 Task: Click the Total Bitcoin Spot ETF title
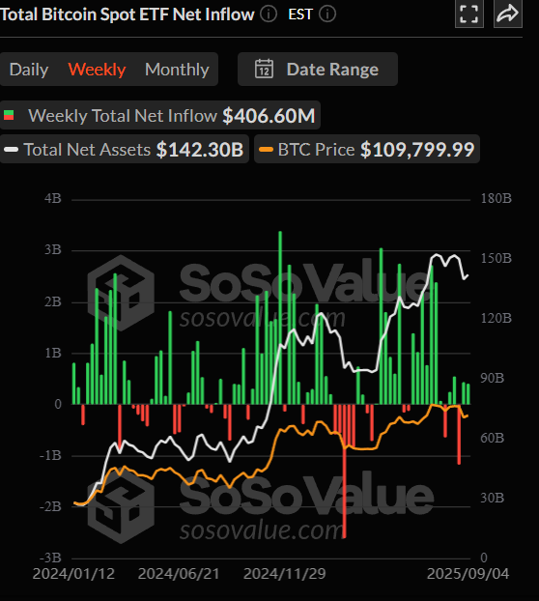point(127,14)
